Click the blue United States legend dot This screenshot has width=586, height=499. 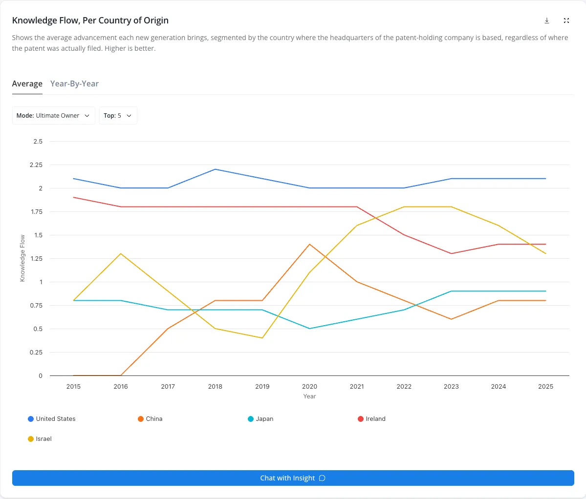pos(31,419)
